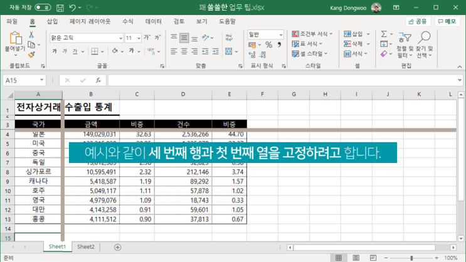The width and height of the screenshot is (466, 262).
Task: Click the 메모 comments button
Action: pos(447,21)
